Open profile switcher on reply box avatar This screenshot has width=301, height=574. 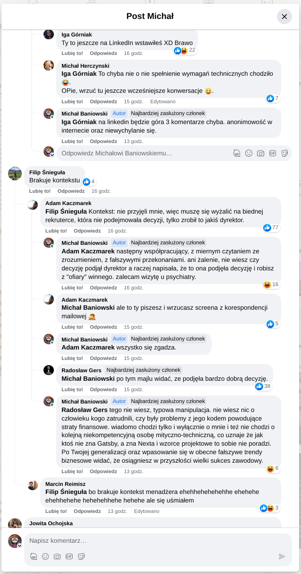[x=52, y=155]
